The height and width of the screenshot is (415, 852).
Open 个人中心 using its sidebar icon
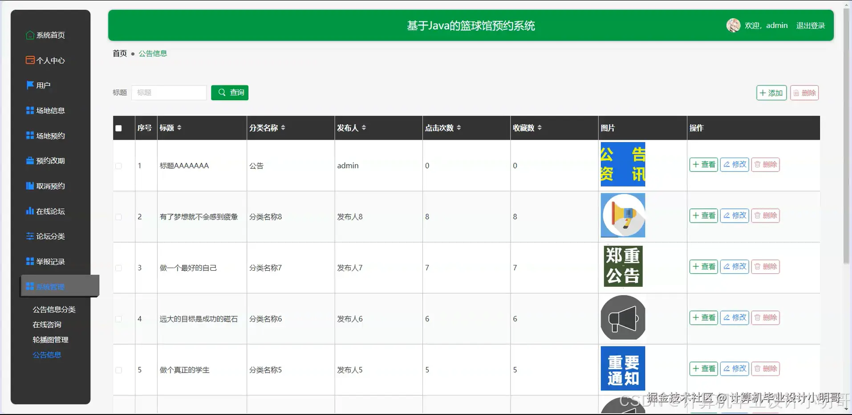pyautogui.click(x=29, y=60)
